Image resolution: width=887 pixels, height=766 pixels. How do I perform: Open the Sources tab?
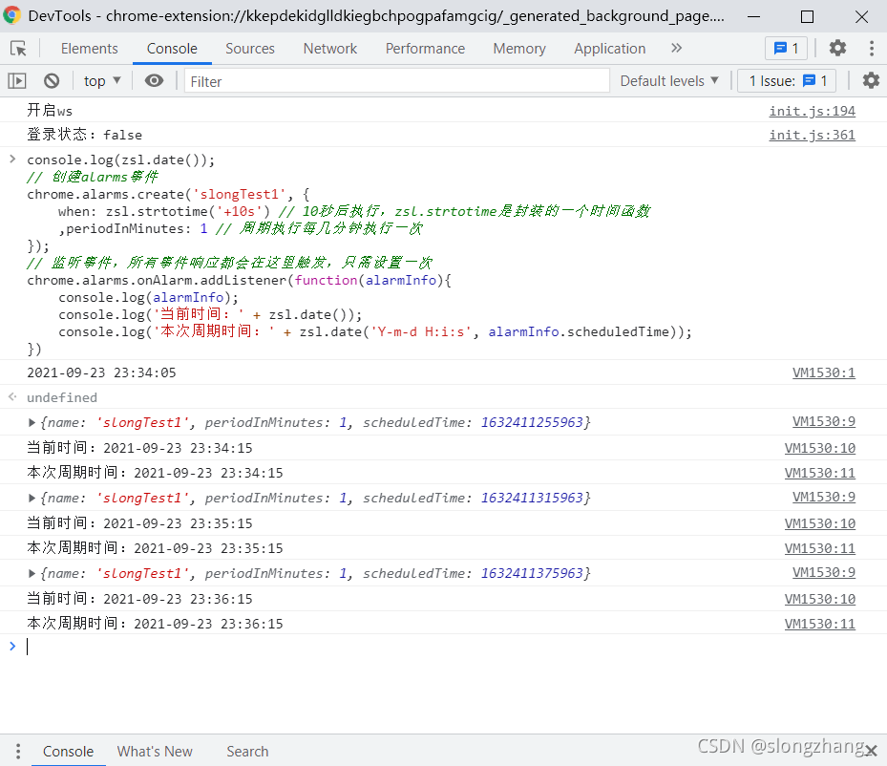[x=250, y=49]
